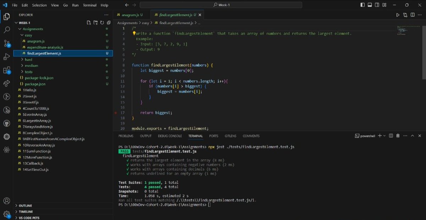Open the React atom icon in activity bar
The width and height of the screenshot is (426, 220).
tap(6, 150)
